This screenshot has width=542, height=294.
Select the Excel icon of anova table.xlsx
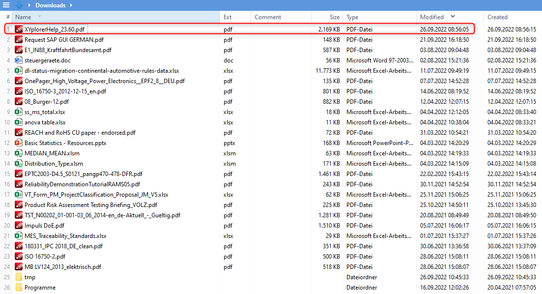click(19, 122)
